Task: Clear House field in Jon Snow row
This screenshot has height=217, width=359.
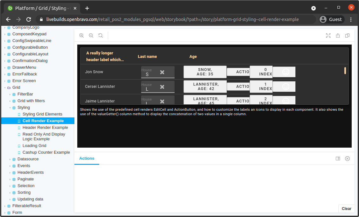Action: coord(162,72)
